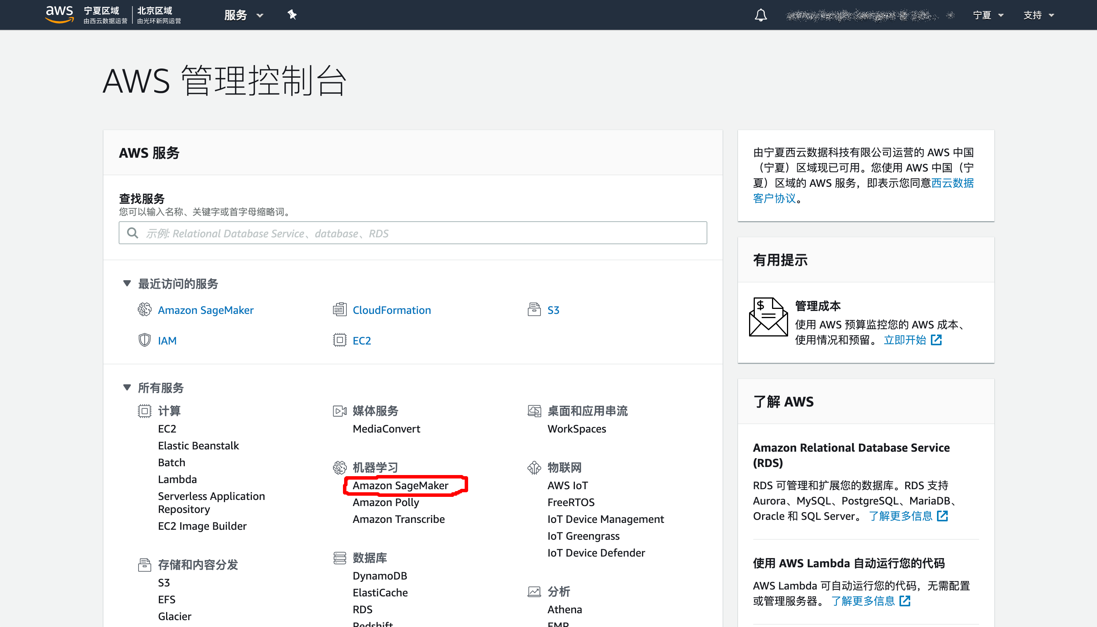The width and height of the screenshot is (1097, 627).
Task: Focus the 查找服务 search field
Action: [413, 233]
